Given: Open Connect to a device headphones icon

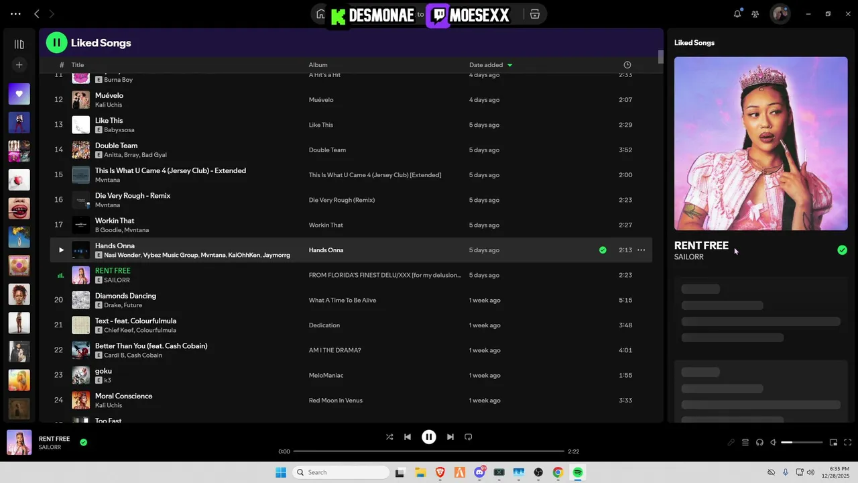Looking at the screenshot, I should click(x=759, y=442).
